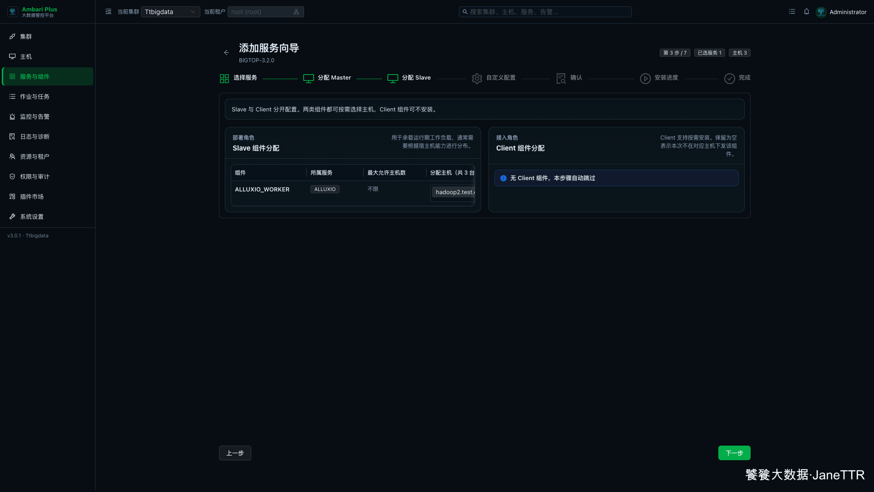The width and height of the screenshot is (874, 492).
Task: Go to the 确认 wizard step
Action: pos(576,78)
